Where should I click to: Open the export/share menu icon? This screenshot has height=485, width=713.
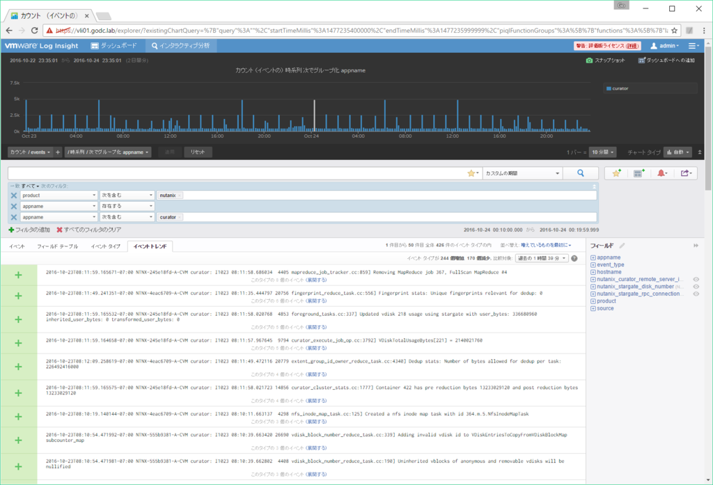[x=686, y=173]
